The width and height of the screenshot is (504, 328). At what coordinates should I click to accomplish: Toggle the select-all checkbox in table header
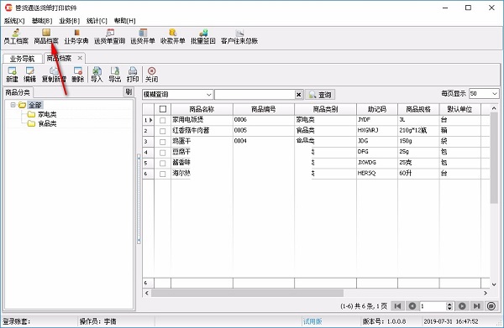163,109
